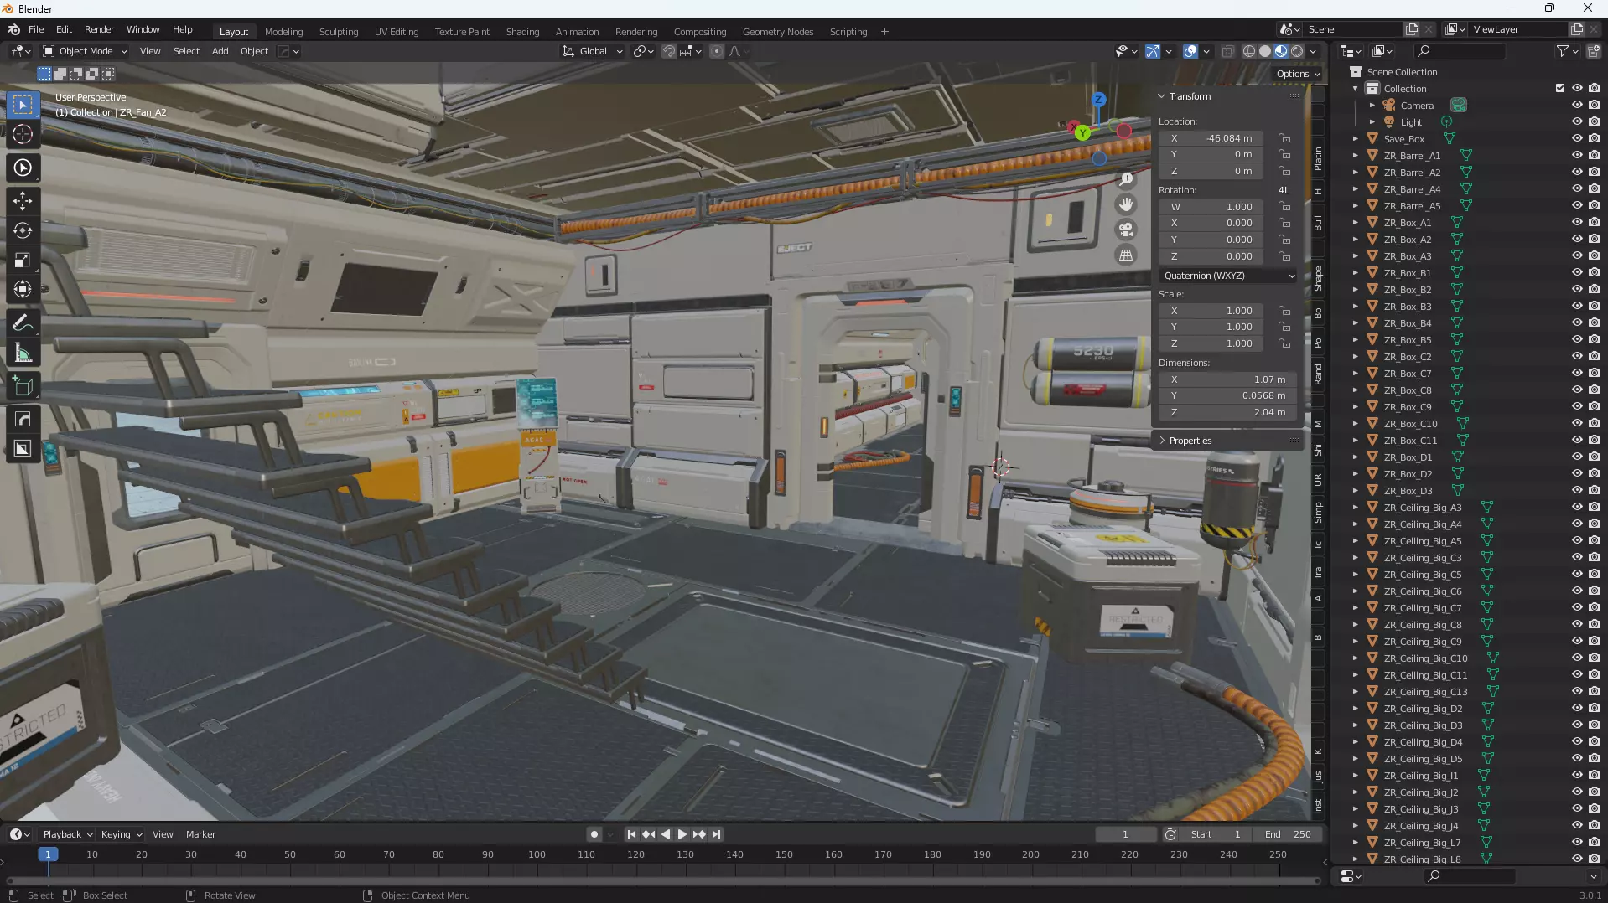
Task: Open the Render menu
Action: click(99, 29)
